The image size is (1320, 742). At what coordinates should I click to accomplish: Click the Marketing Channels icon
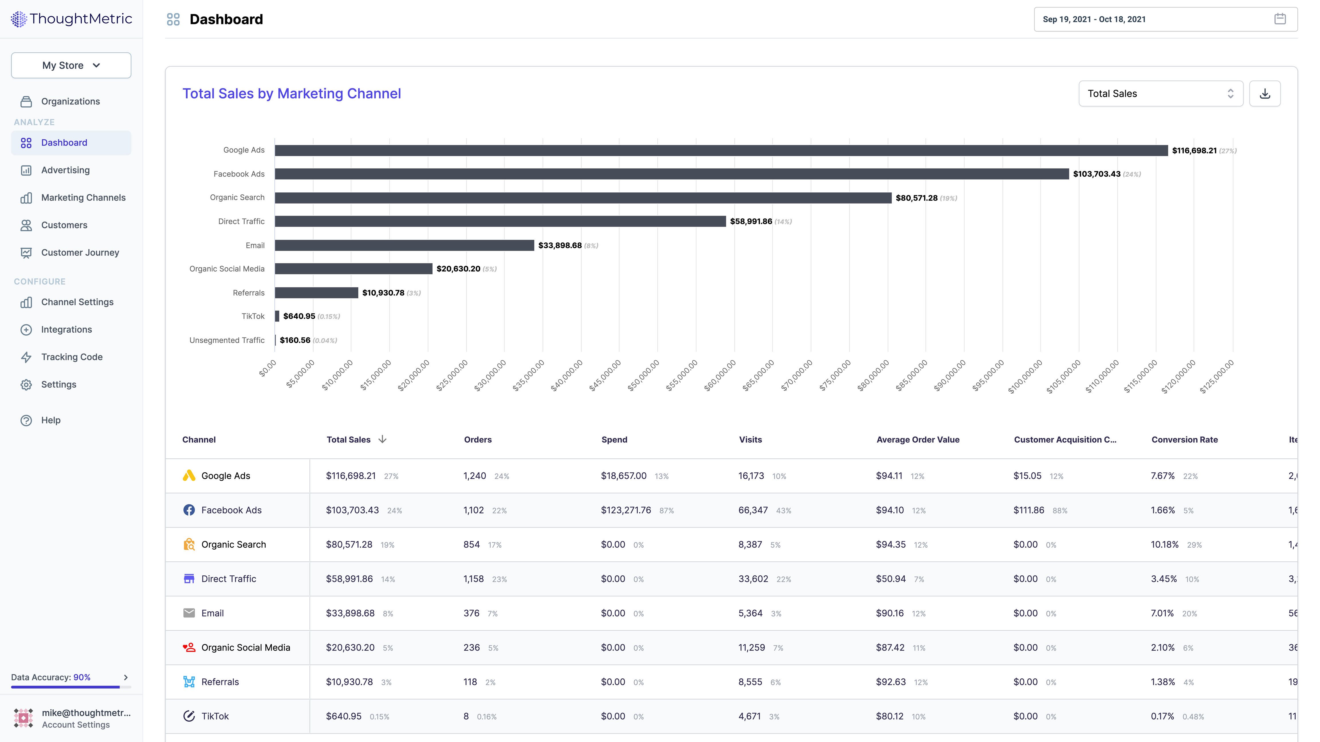(x=26, y=198)
